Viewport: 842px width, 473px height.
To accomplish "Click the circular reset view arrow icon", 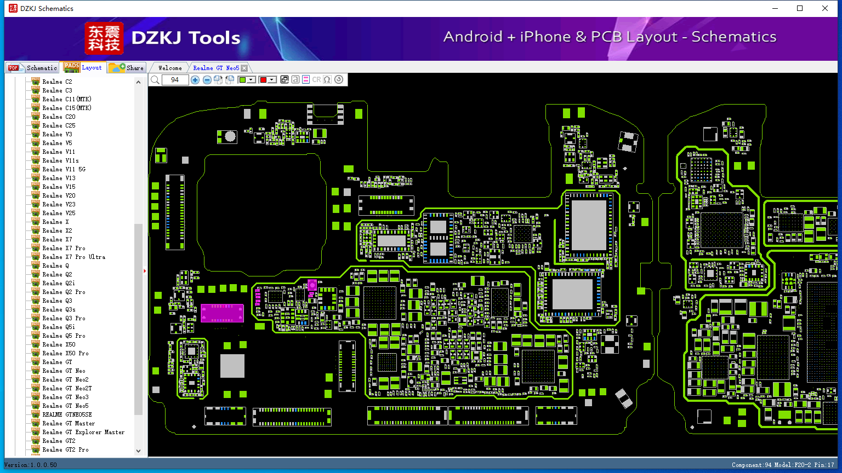I will click(339, 79).
